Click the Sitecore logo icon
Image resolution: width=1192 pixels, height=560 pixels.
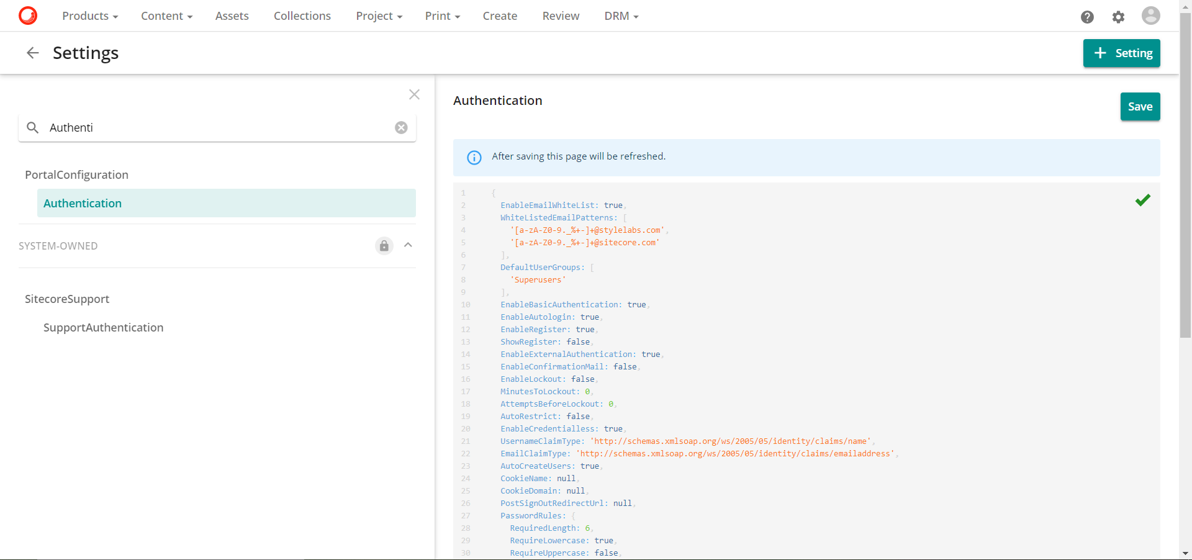[x=28, y=16]
